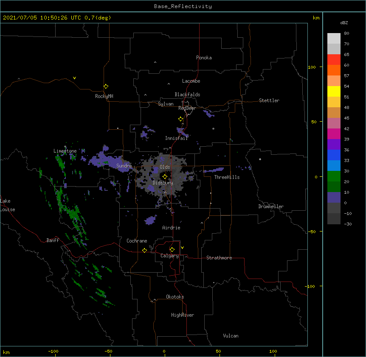Click the Base_Reflectivity title
Image resolution: width=366 pixels, height=357 pixels.
click(183, 6)
